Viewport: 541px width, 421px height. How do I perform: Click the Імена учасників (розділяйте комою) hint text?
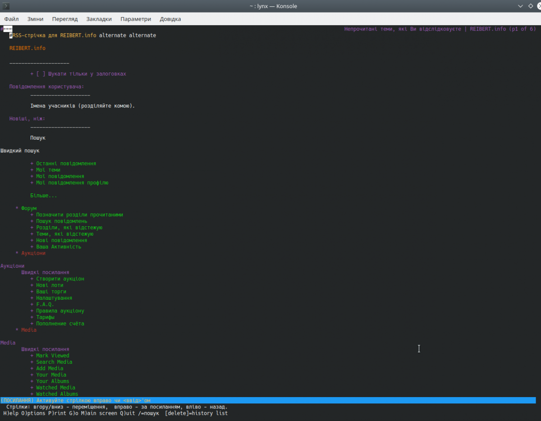point(83,106)
